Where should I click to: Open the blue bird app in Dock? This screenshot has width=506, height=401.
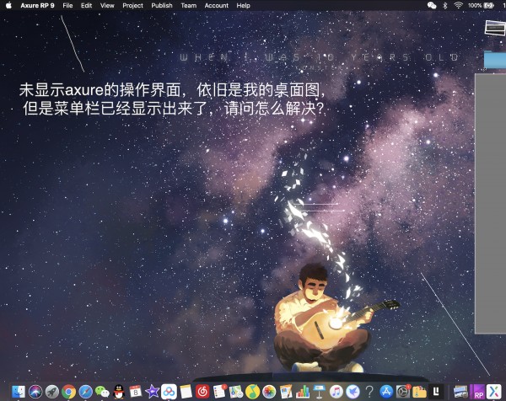coord(353,392)
